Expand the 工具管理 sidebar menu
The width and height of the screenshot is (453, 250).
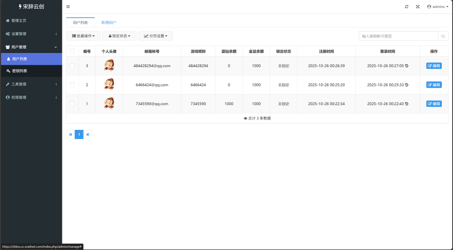31,84
